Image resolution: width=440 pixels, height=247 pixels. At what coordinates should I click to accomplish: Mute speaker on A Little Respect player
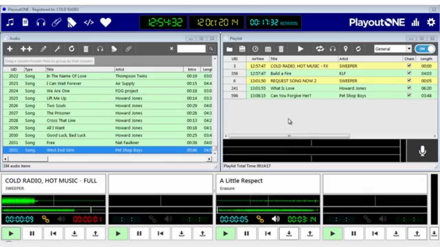(x=276, y=219)
